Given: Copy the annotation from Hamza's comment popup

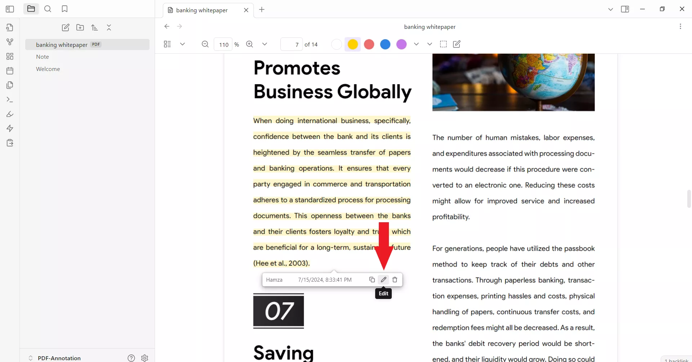Looking at the screenshot, I should (x=372, y=280).
